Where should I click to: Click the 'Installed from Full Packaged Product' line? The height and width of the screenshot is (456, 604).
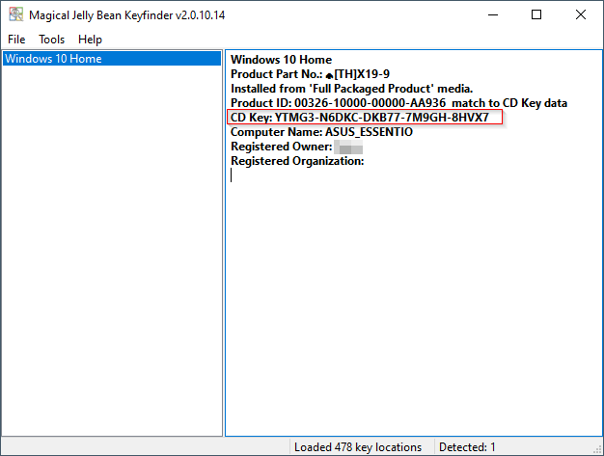(351, 89)
